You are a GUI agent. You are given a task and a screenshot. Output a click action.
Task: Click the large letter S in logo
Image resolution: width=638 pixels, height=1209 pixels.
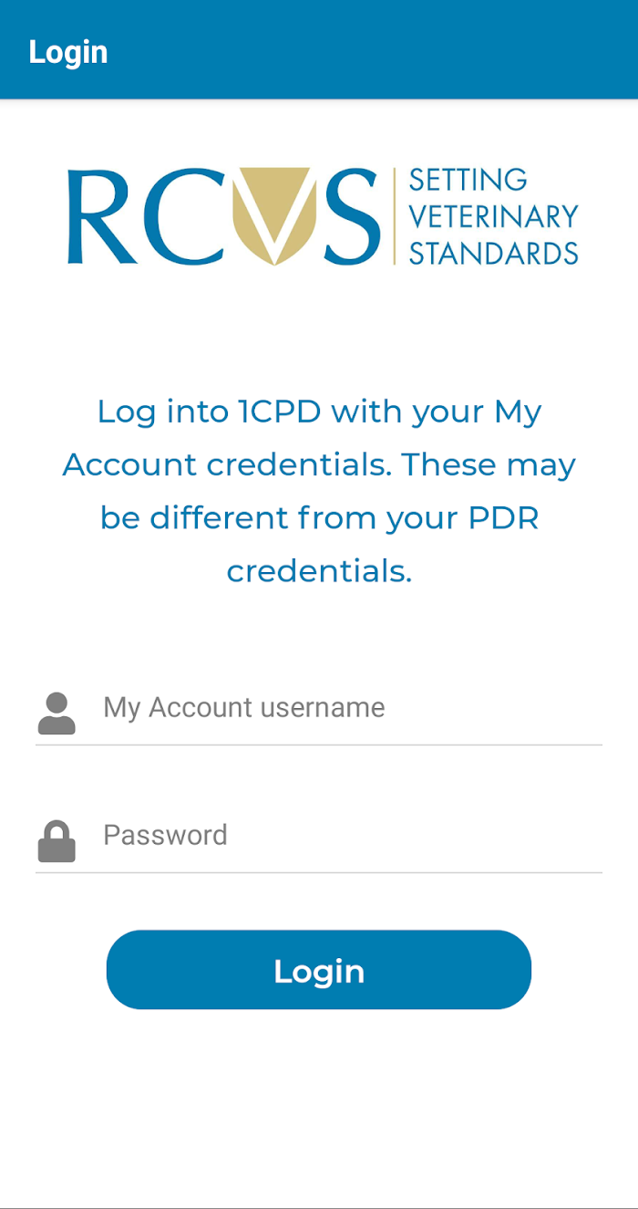[350, 216]
